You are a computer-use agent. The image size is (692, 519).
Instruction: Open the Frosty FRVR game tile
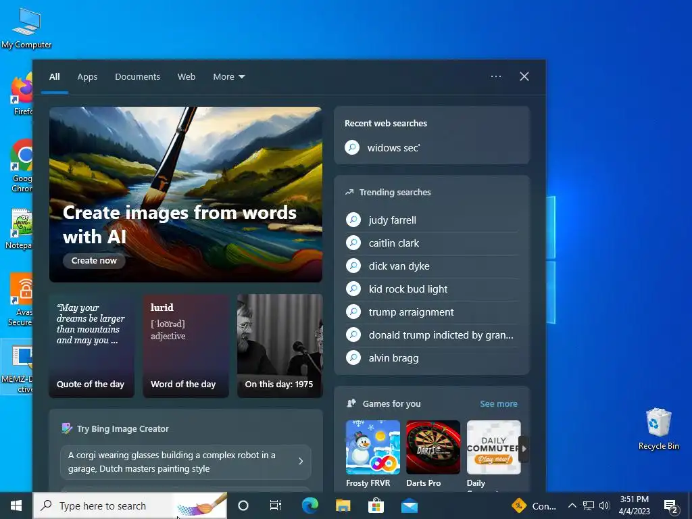point(372,454)
